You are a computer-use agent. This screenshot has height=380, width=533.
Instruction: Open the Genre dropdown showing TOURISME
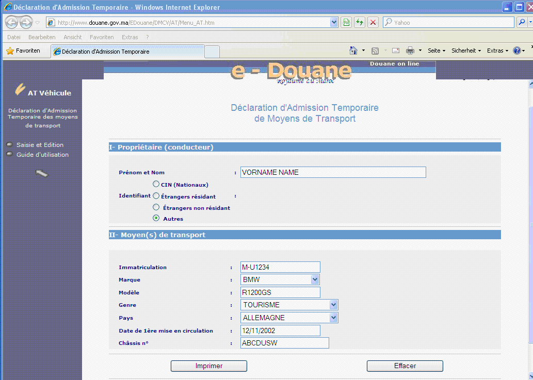333,305
